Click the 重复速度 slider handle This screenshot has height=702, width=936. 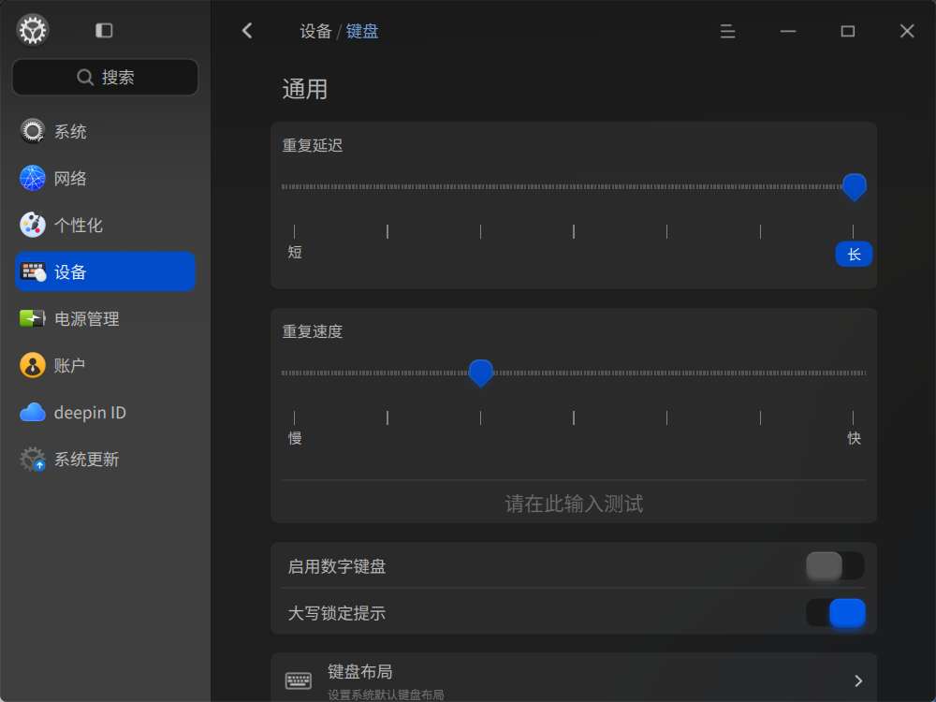pos(480,373)
